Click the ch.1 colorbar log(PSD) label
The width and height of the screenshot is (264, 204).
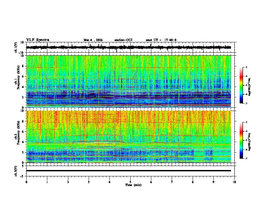250,87
